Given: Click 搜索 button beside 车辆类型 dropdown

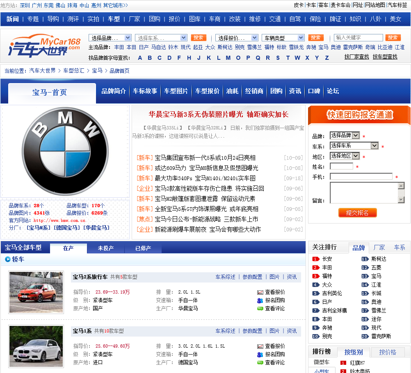Looking at the screenshot, I should 315,38.
